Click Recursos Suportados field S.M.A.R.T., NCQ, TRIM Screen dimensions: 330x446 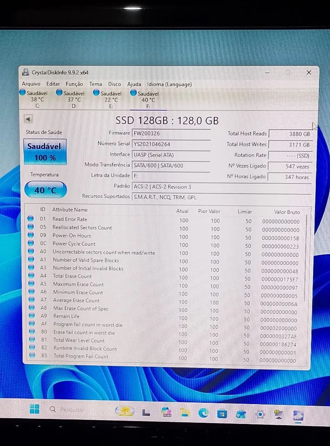[x=222, y=197]
